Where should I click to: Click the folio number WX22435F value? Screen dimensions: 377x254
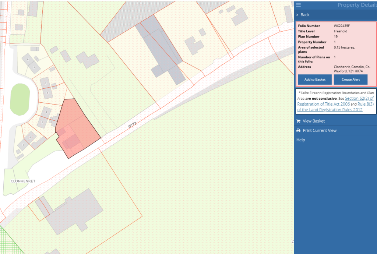342,26
